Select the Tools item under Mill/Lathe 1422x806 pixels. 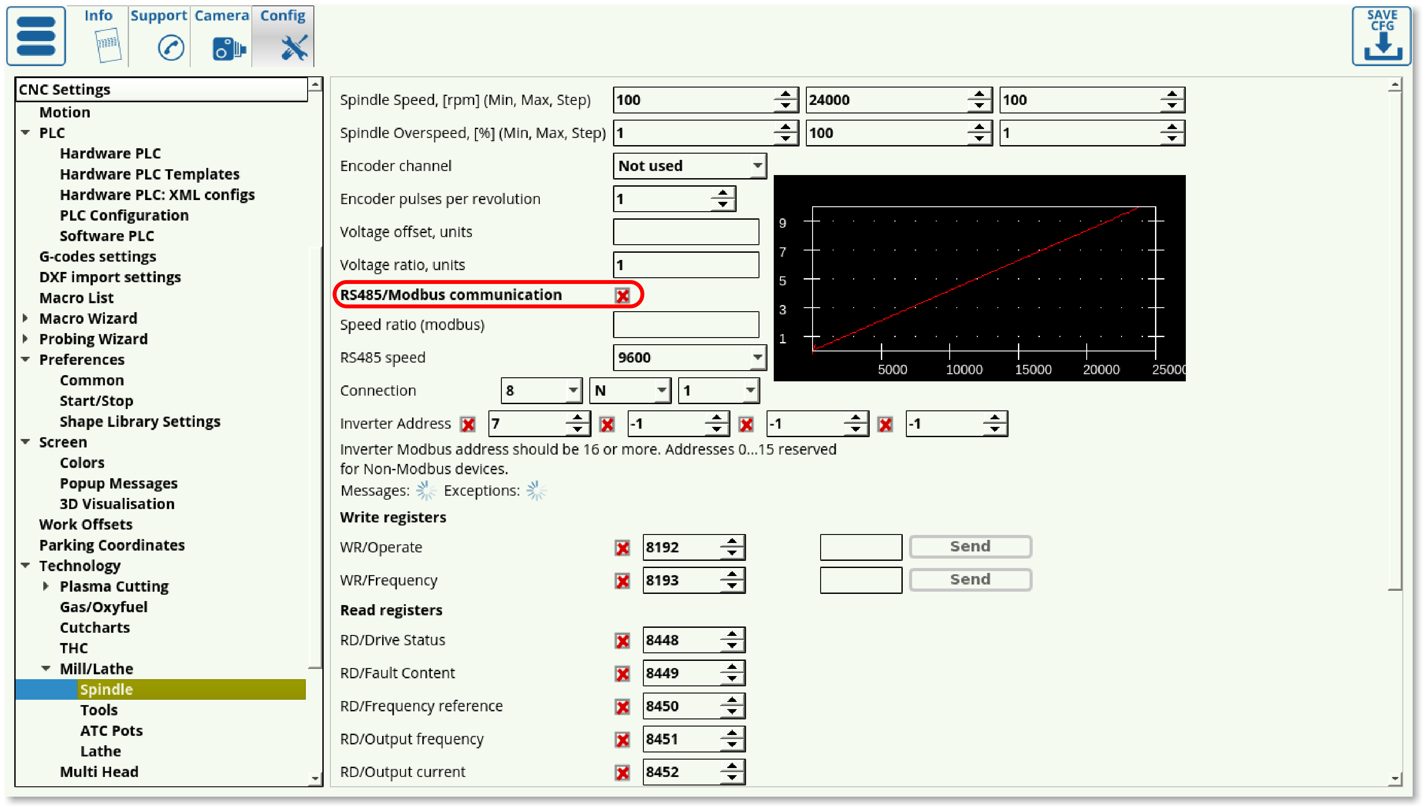coord(99,710)
